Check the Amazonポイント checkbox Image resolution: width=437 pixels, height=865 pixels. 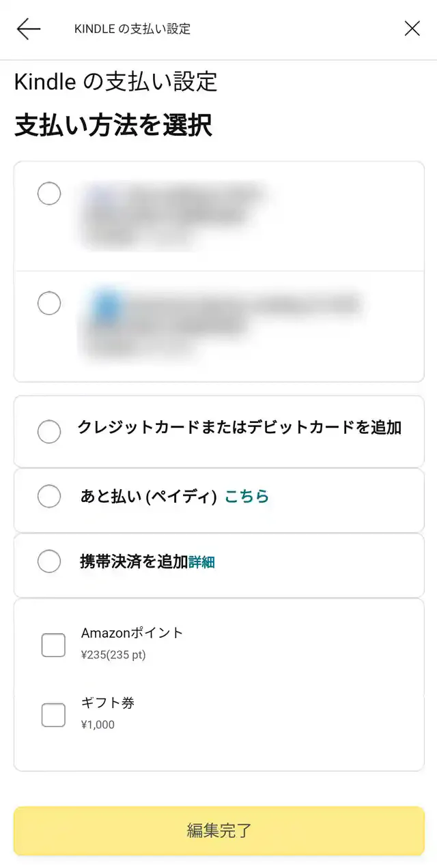tap(53, 645)
